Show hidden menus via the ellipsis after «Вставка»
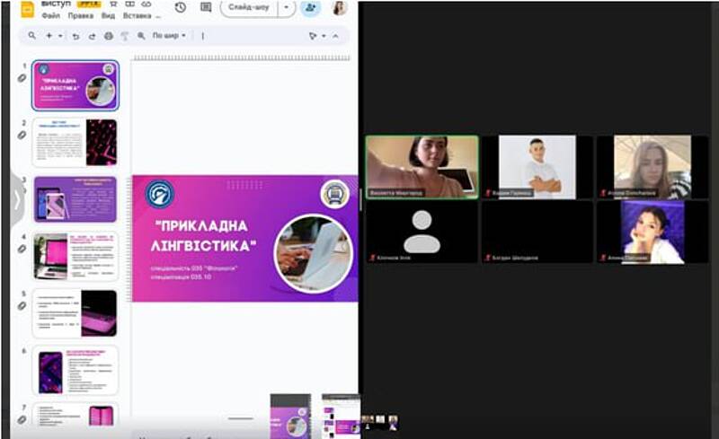719x439 pixels. (x=158, y=16)
